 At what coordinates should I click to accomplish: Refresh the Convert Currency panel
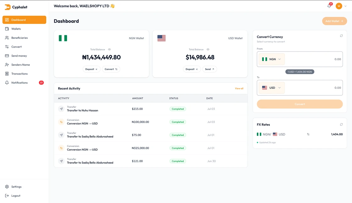pos(341,36)
